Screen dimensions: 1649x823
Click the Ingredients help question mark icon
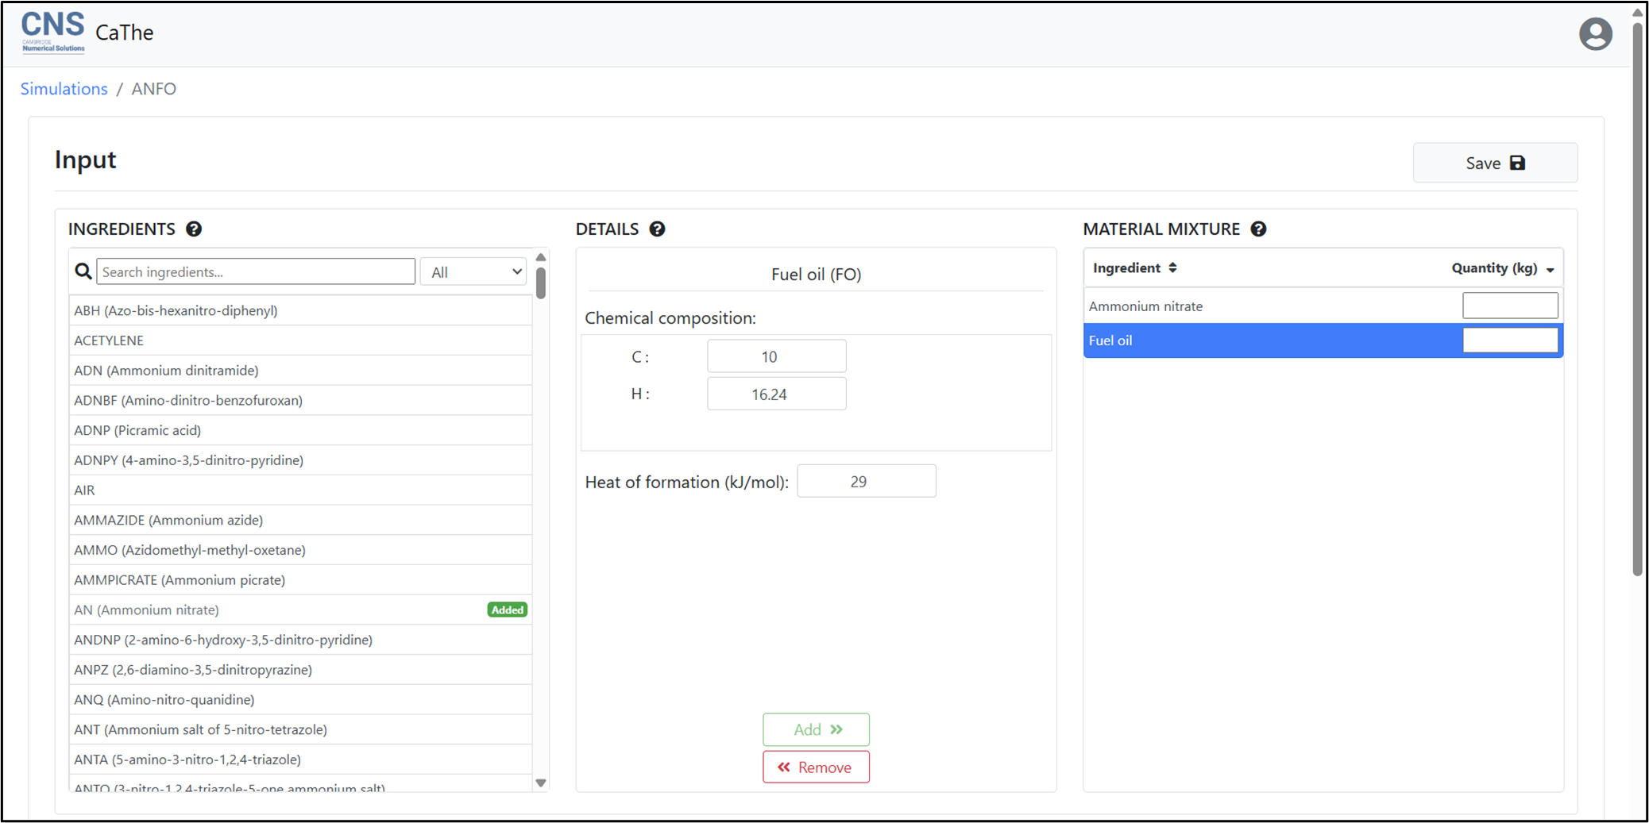point(194,229)
